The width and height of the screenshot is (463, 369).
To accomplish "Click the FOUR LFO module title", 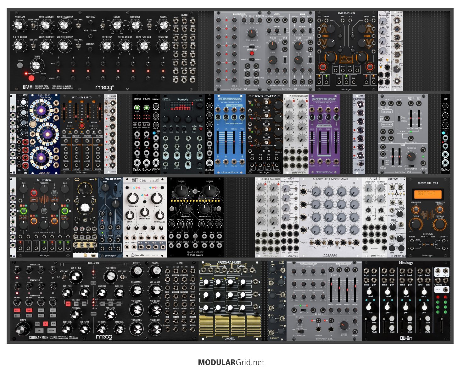I will (82, 98).
